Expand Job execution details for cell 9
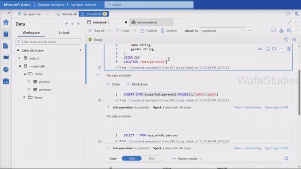The image size is (301, 169). pyautogui.click(x=108, y=108)
